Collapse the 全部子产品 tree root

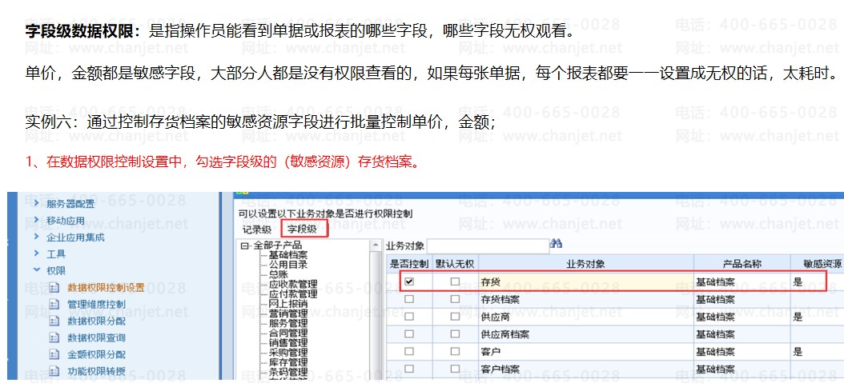[244, 245]
